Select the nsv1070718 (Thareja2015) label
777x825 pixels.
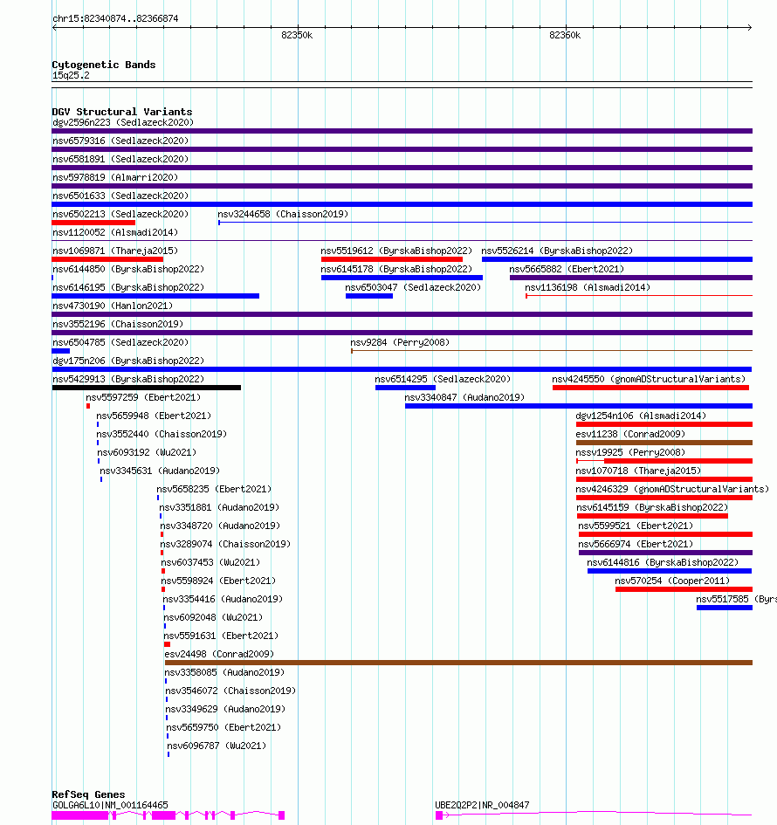[x=639, y=471]
